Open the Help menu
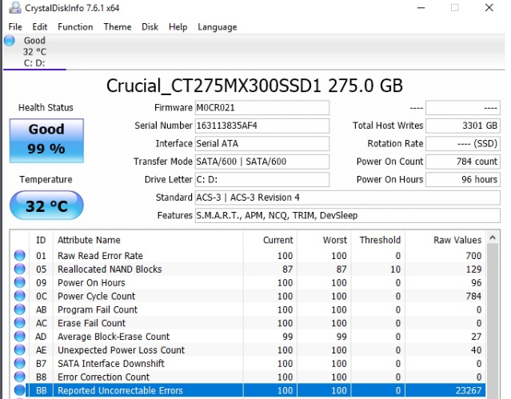The width and height of the screenshot is (511, 399). [178, 26]
